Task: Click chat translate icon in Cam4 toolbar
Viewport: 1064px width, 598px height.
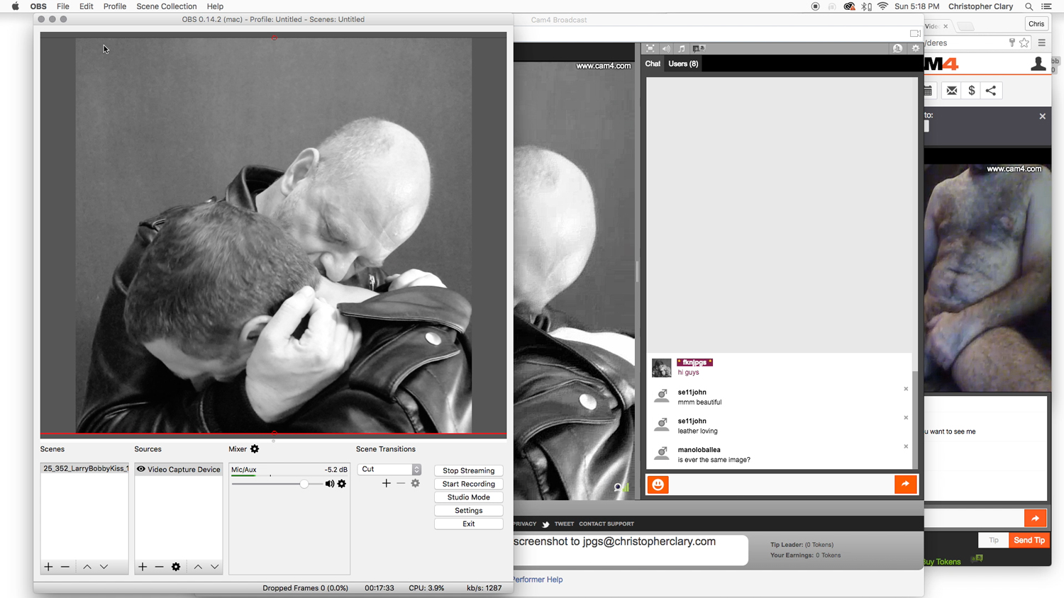Action: [699, 48]
